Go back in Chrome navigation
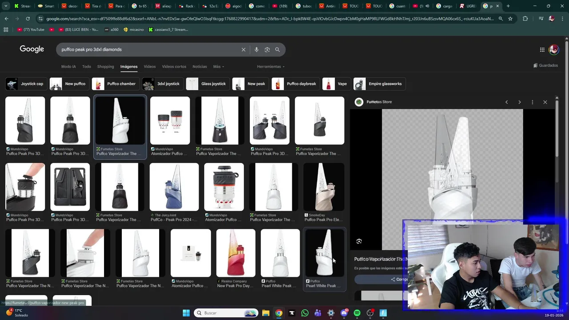This screenshot has width=569, height=320. click(6, 19)
